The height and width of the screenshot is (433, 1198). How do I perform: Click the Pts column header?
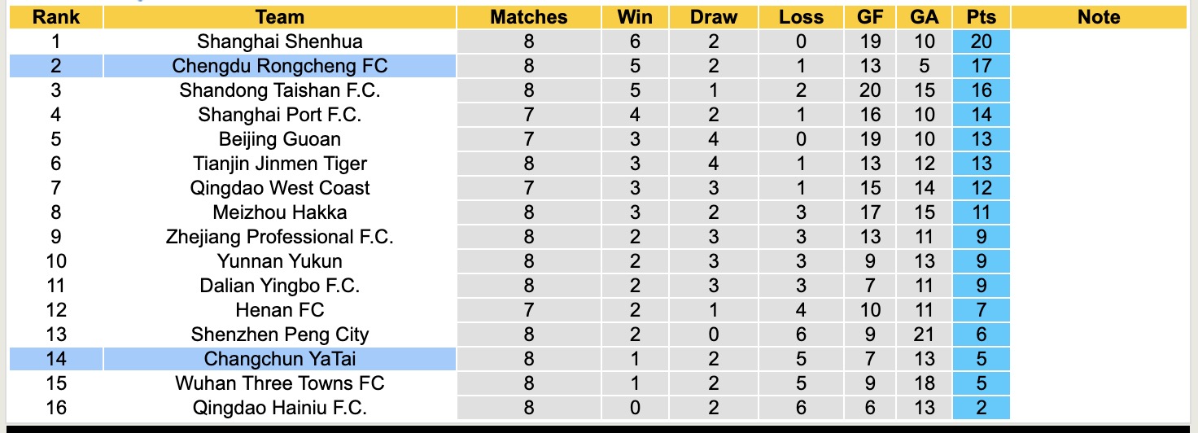point(982,17)
